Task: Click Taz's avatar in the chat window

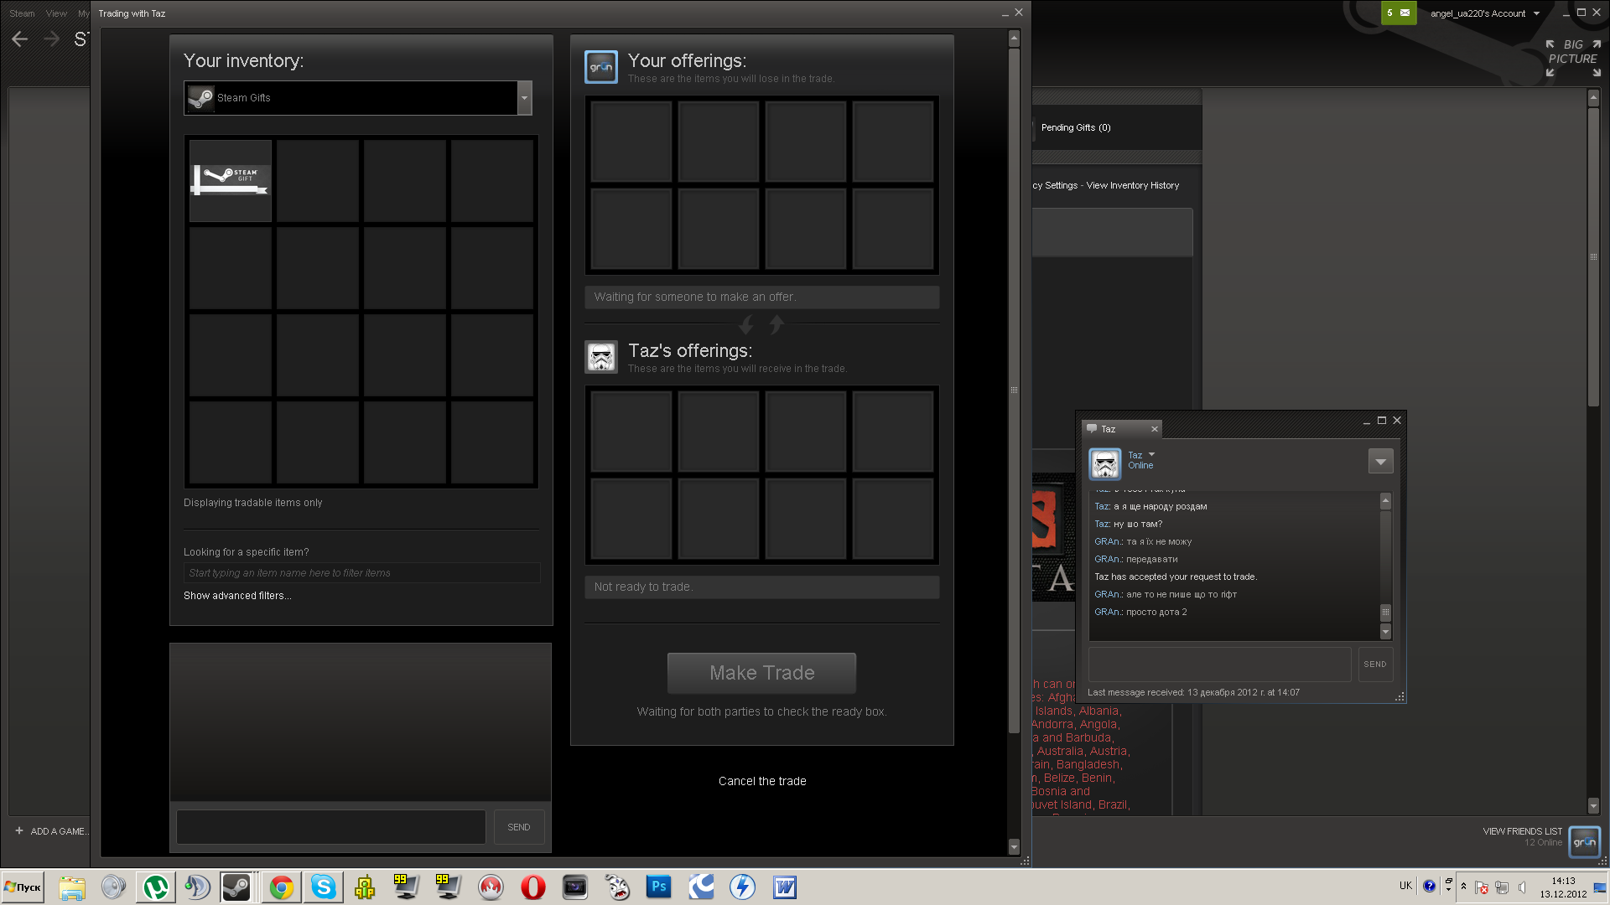Action: [x=1105, y=463]
